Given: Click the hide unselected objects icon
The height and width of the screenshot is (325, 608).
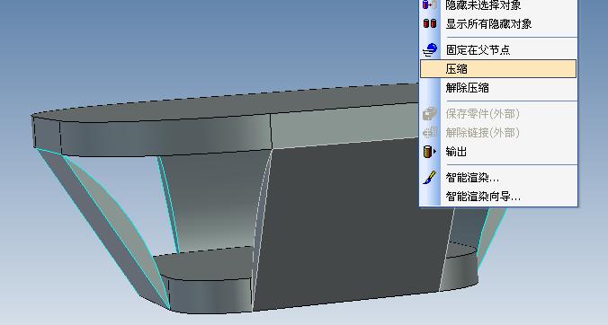Looking at the screenshot, I should (x=430, y=4).
